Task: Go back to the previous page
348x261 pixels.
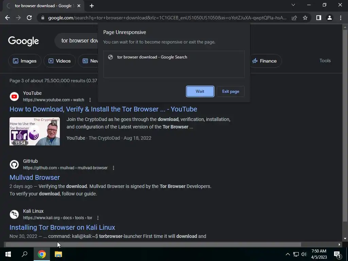Action: 7,18
